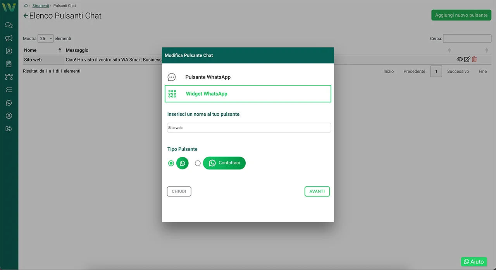Go to Precedente pagination link

point(414,71)
